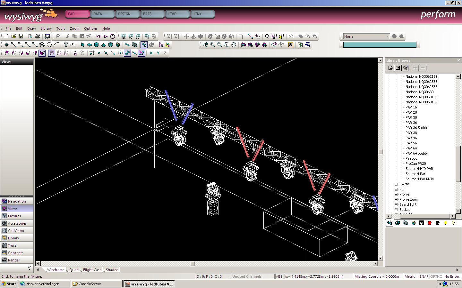The width and height of the screenshot is (462, 288).
Task: Open the Library menu
Action: (x=46, y=28)
